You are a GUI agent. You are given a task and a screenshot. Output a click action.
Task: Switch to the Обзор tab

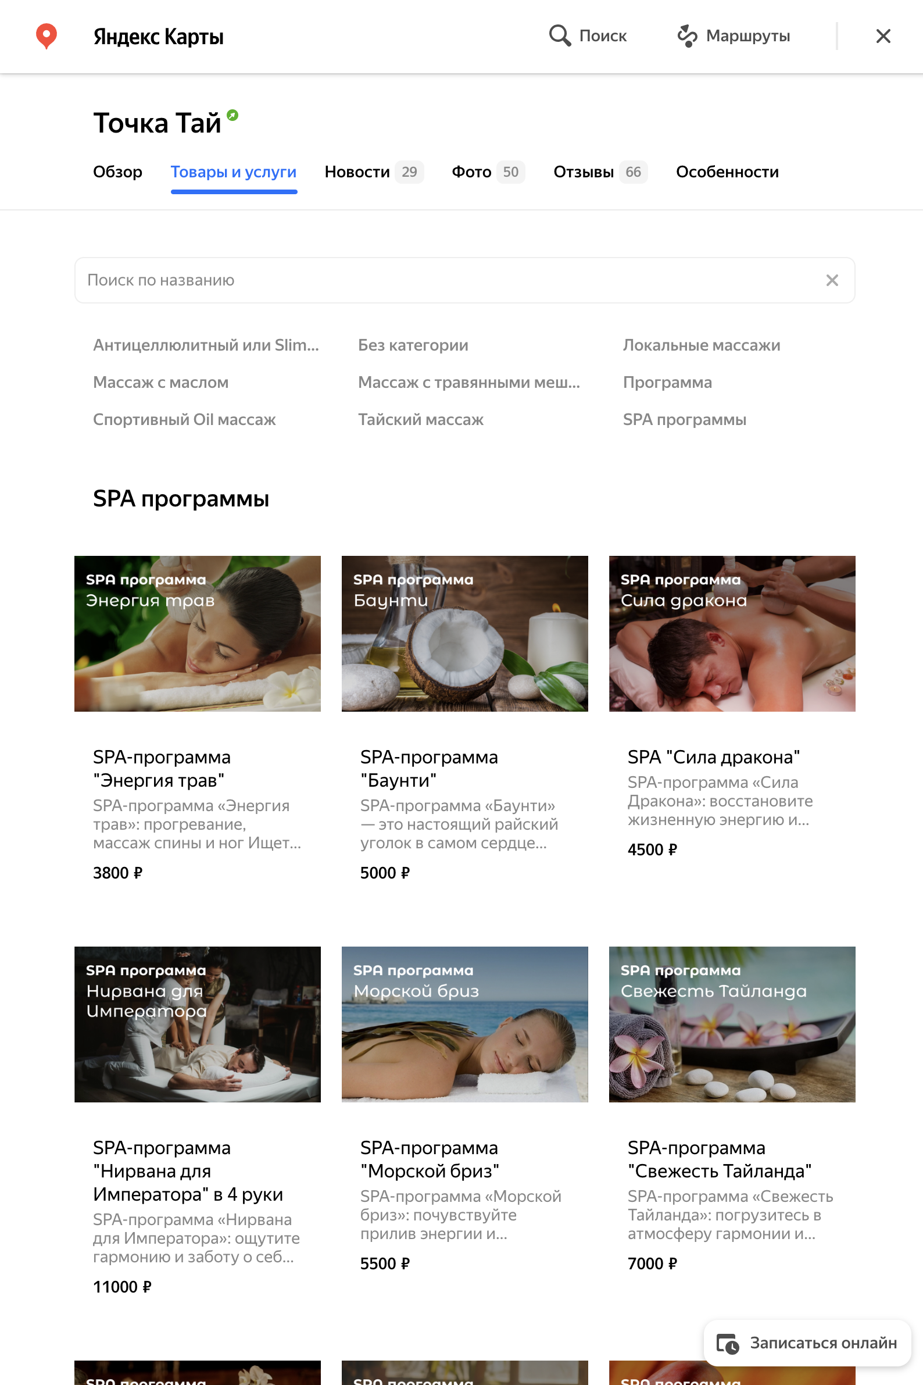[x=118, y=172]
